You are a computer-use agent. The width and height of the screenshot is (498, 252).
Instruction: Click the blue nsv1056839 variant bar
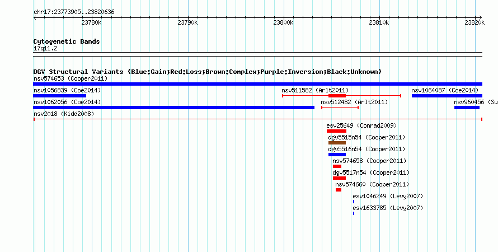[x=60, y=96]
